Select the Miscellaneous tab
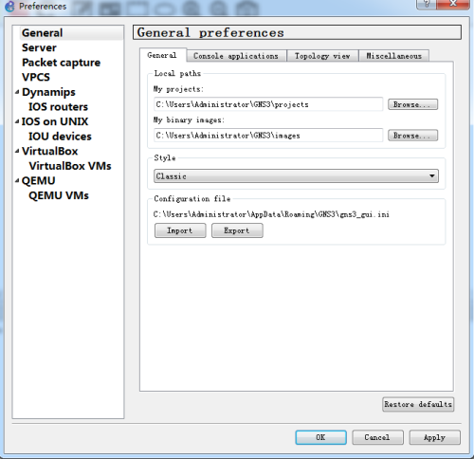Screen dimensions: 474x459 click(393, 56)
